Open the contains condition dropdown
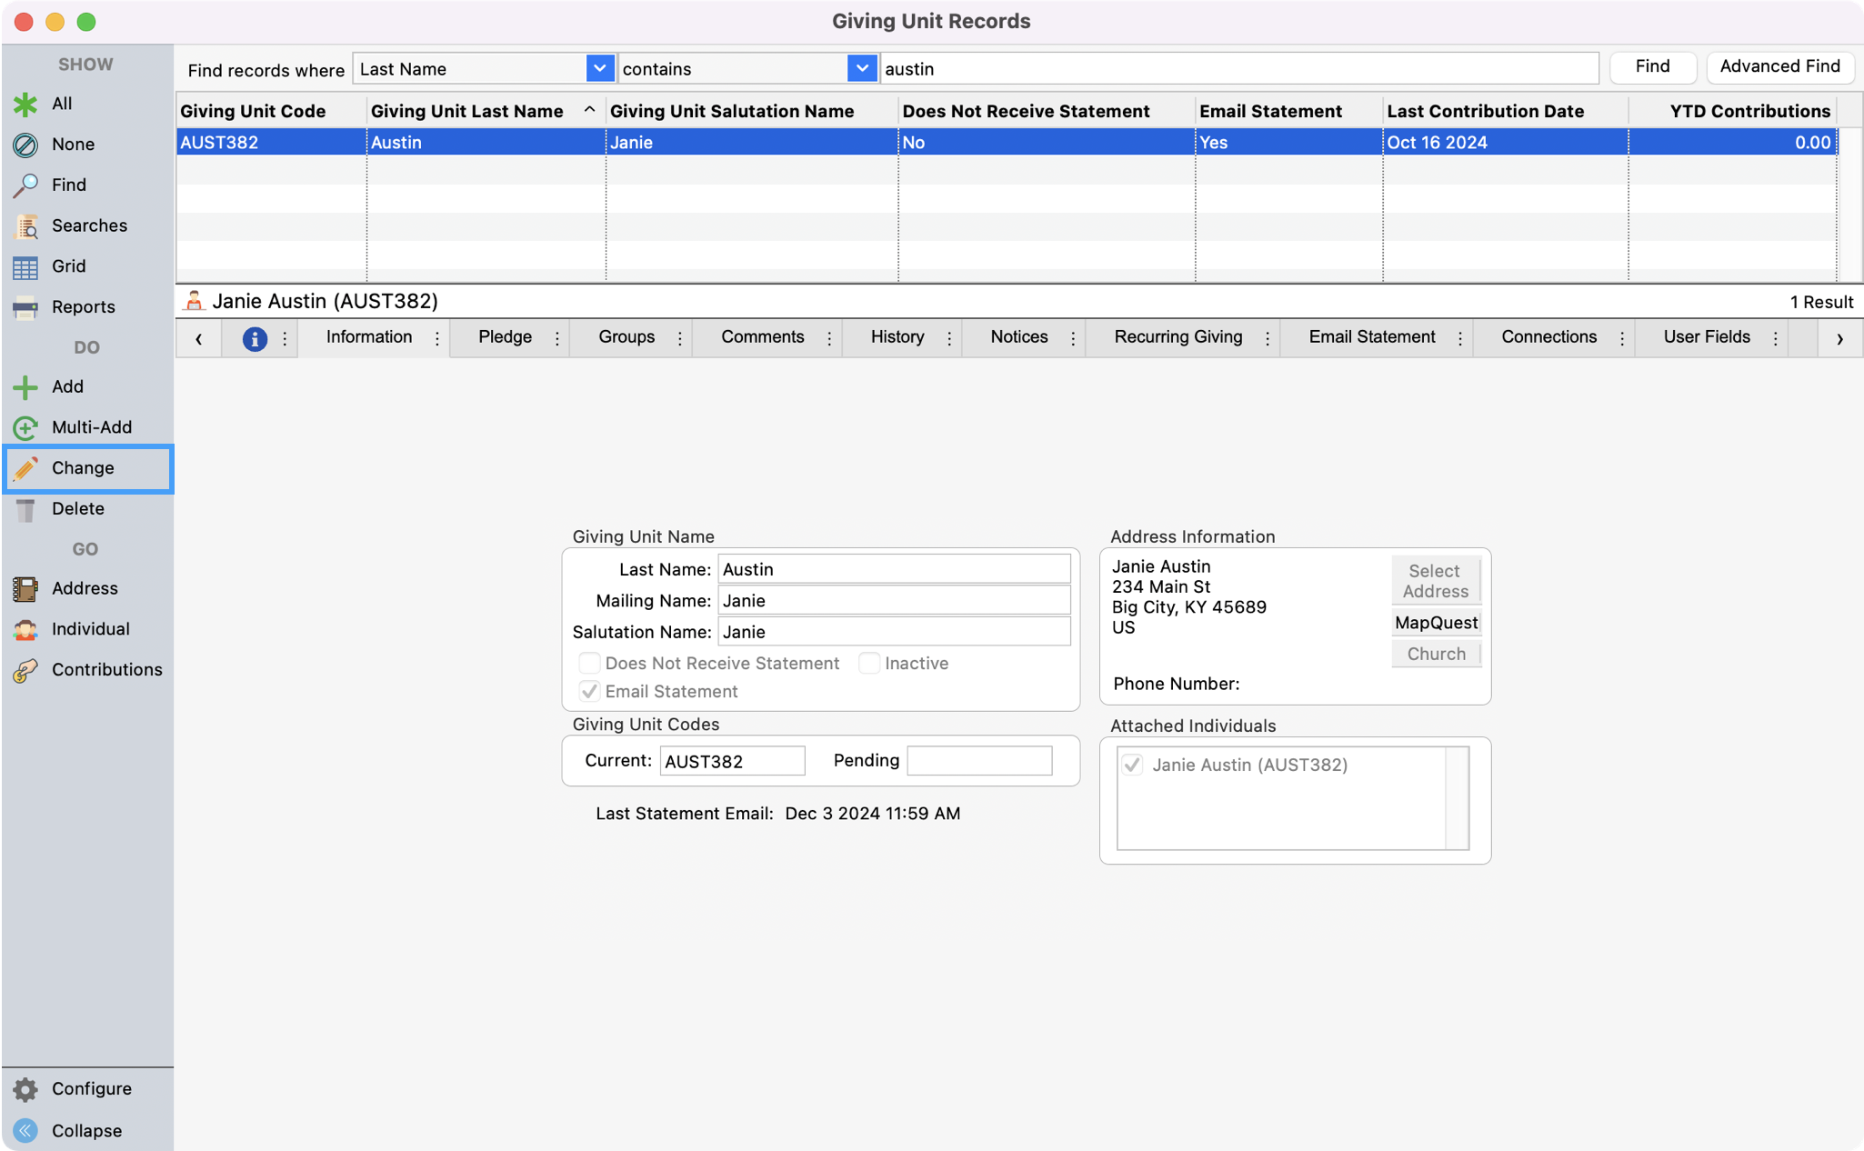This screenshot has width=1864, height=1151. pos(860,68)
